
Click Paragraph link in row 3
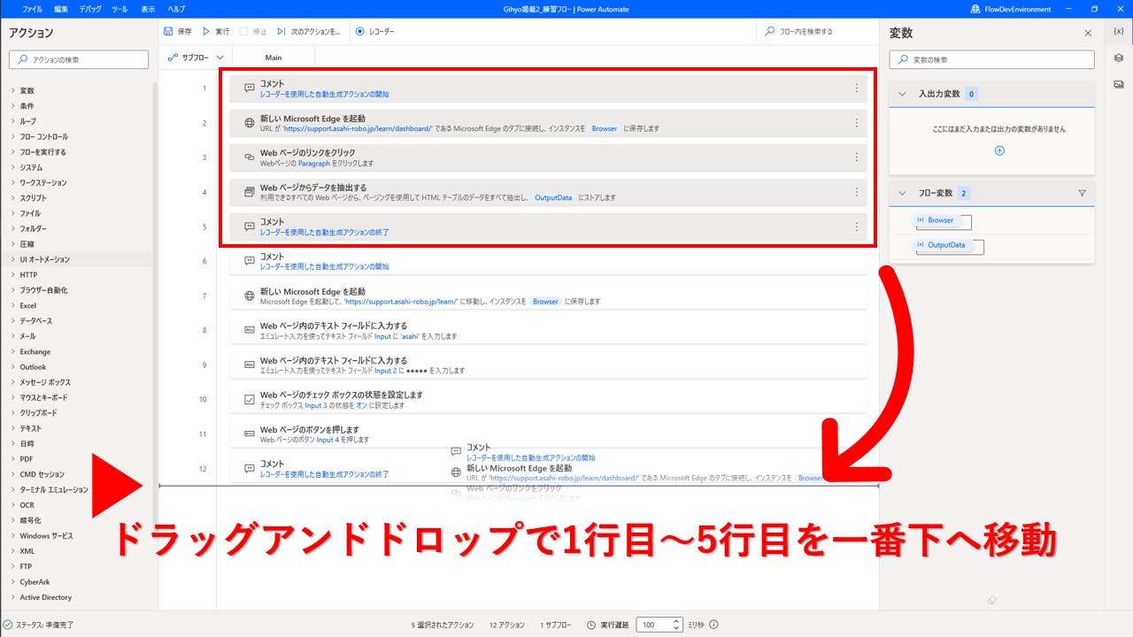pos(313,164)
